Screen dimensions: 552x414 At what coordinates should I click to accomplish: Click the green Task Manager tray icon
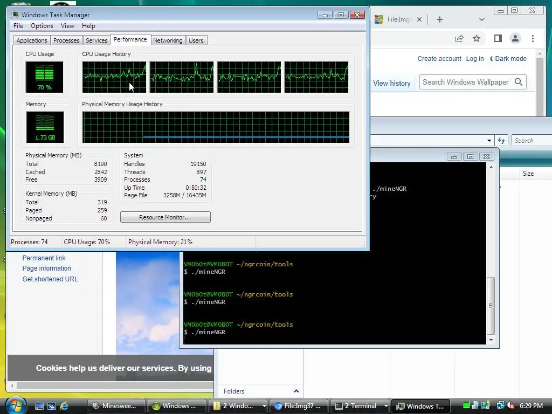pyautogui.click(x=466, y=405)
